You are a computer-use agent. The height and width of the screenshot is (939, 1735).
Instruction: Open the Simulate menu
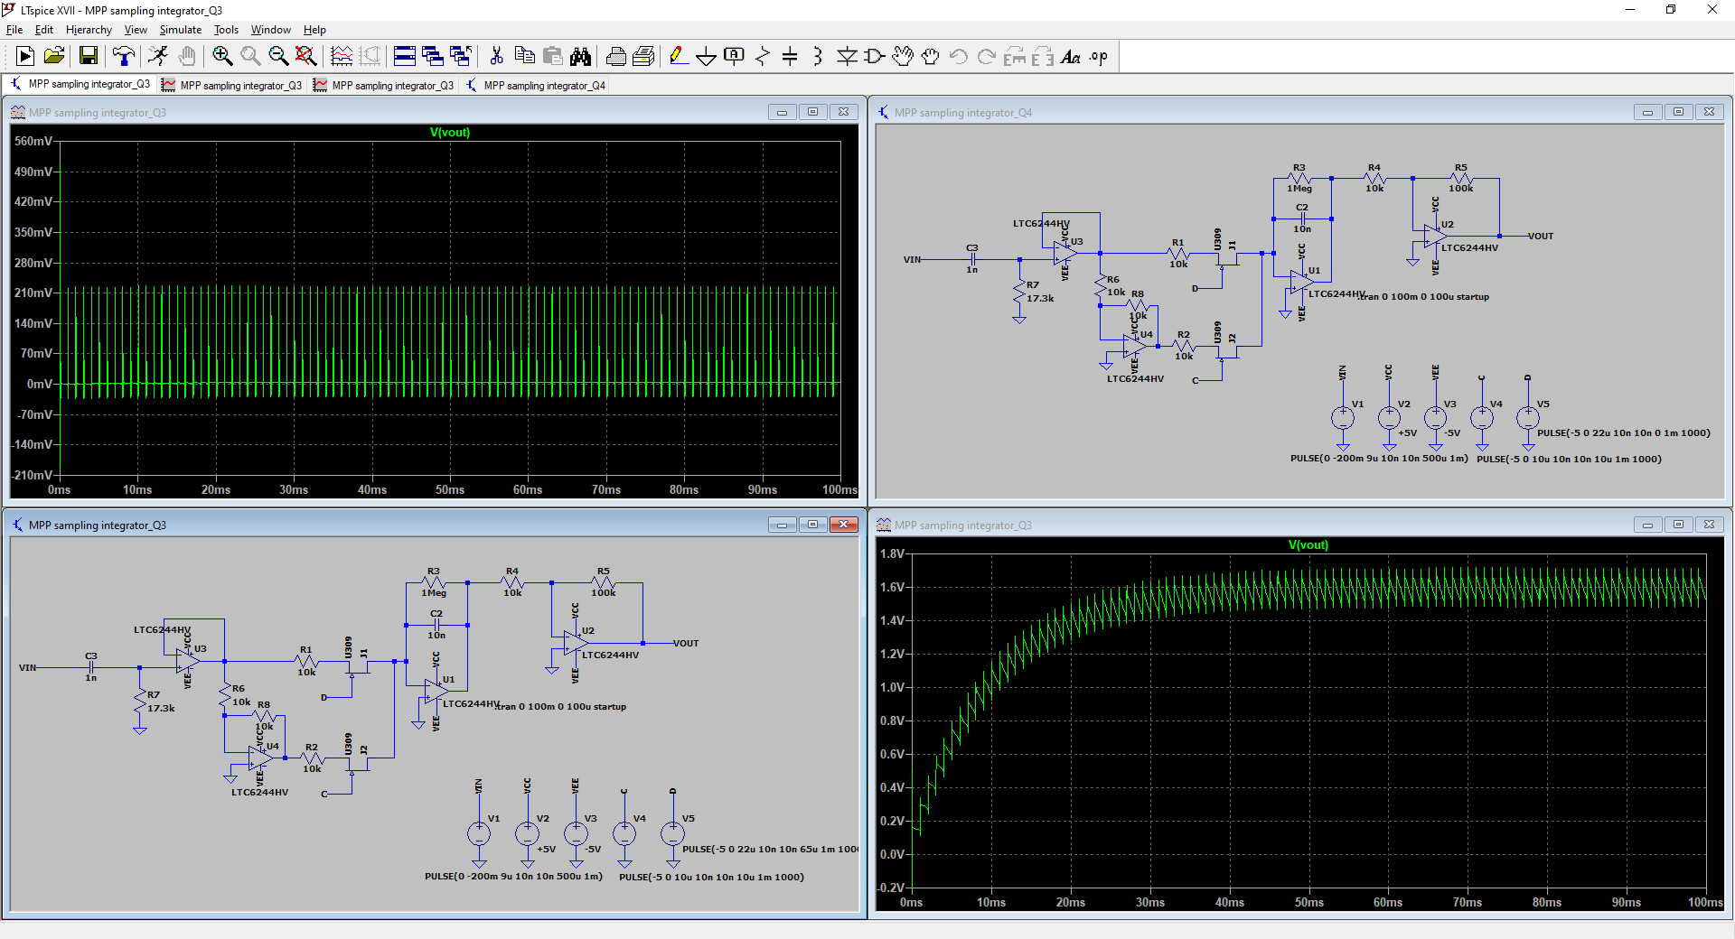pyautogui.click(x=181, y=30)
